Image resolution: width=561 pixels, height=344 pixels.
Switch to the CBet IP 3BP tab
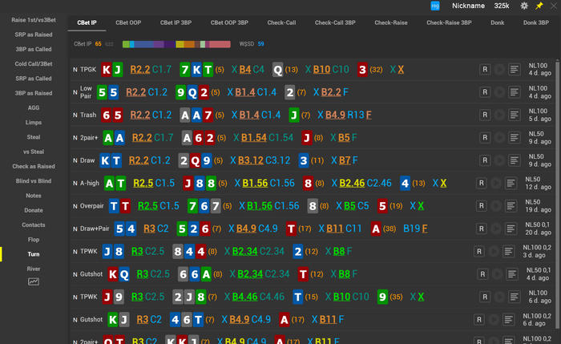pyautogui.click(x=176, y=22)
